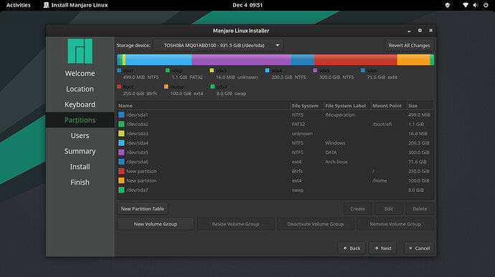The width and height of the screenshot is (495, 277).
Task: Click the Size column header
Action: point(420,106)
